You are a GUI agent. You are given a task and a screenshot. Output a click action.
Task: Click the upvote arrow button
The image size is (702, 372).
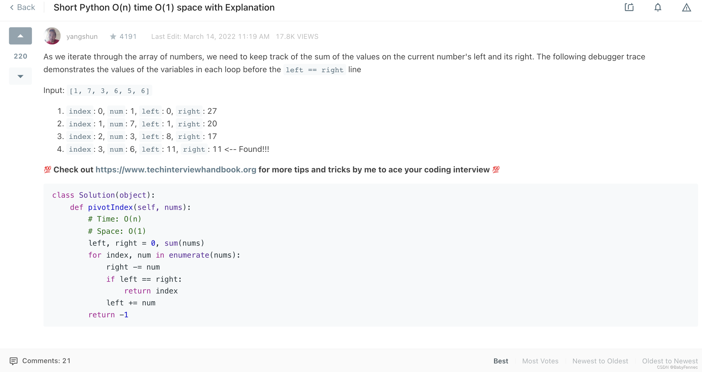pyautogui.click(x=20, y=36)
